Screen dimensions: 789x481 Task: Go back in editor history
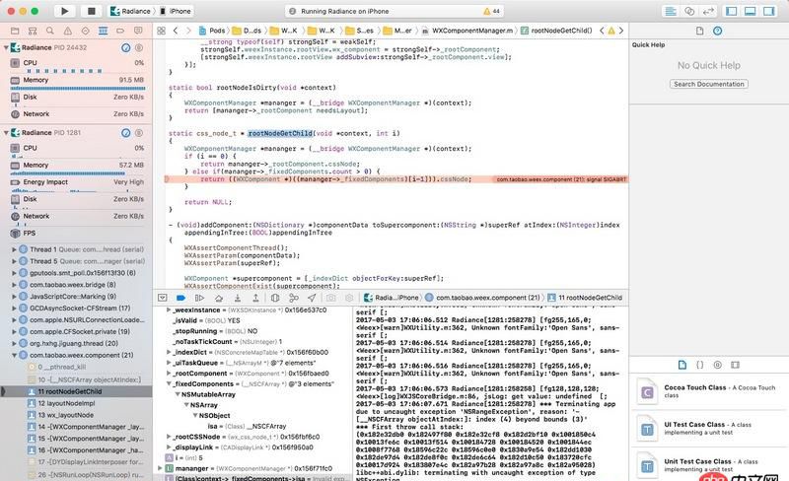tap(176, 31)
